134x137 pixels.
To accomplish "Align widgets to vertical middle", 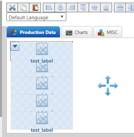I will click(94, 7).
